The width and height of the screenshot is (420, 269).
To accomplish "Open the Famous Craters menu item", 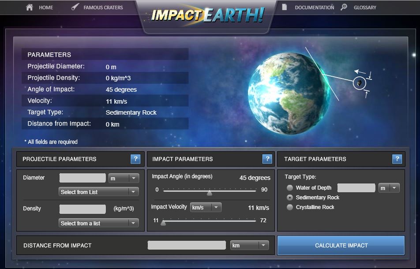I will click(103, 7).
